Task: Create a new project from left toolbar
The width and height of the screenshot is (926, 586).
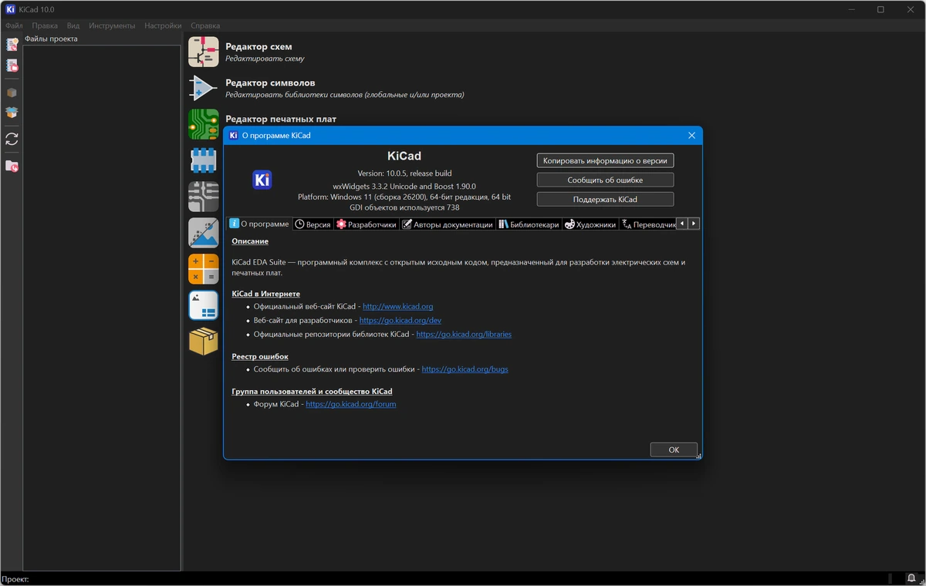Action: 12,45
